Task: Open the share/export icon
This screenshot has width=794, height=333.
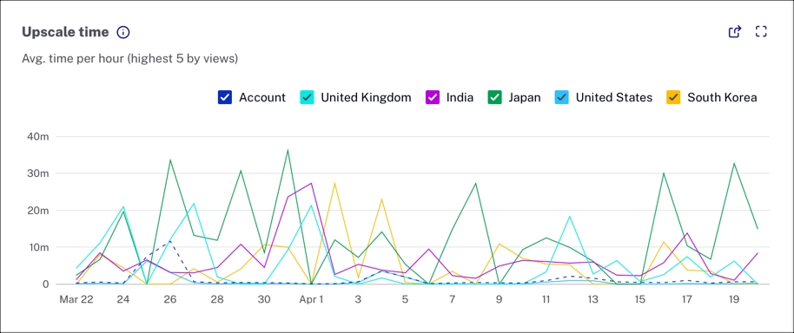Action: click(x=734, y=32)
